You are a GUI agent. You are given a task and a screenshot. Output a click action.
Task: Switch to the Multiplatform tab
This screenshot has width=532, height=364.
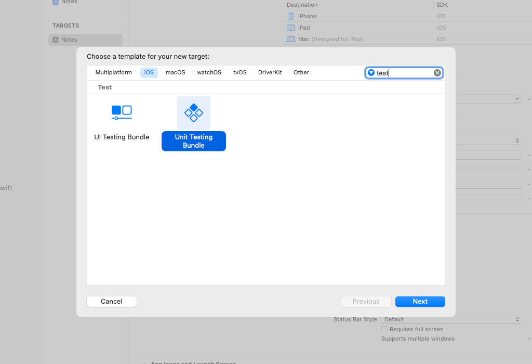[114, 73]
